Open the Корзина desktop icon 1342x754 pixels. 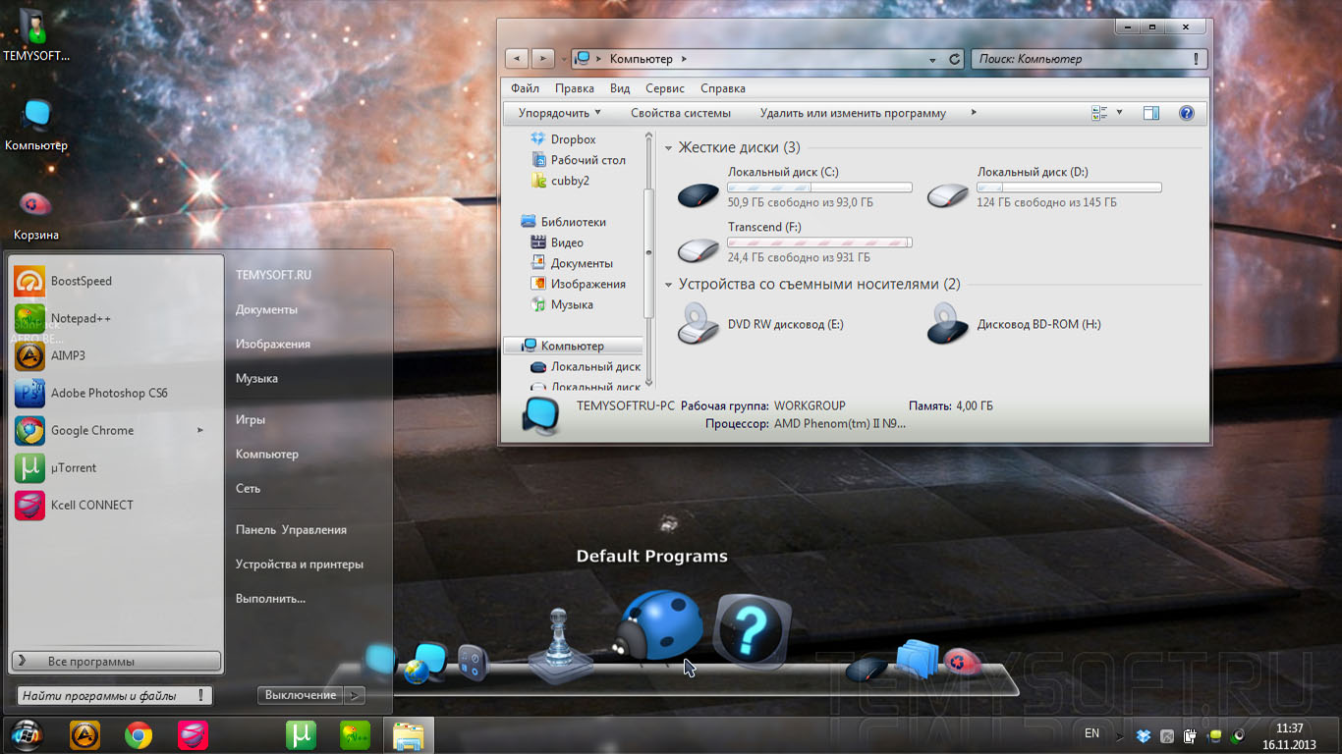coord(35,215)
